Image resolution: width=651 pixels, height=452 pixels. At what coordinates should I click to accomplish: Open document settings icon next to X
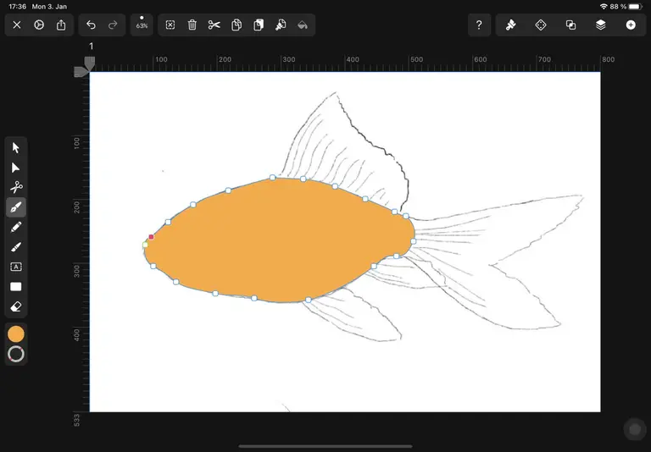(39, 25)
